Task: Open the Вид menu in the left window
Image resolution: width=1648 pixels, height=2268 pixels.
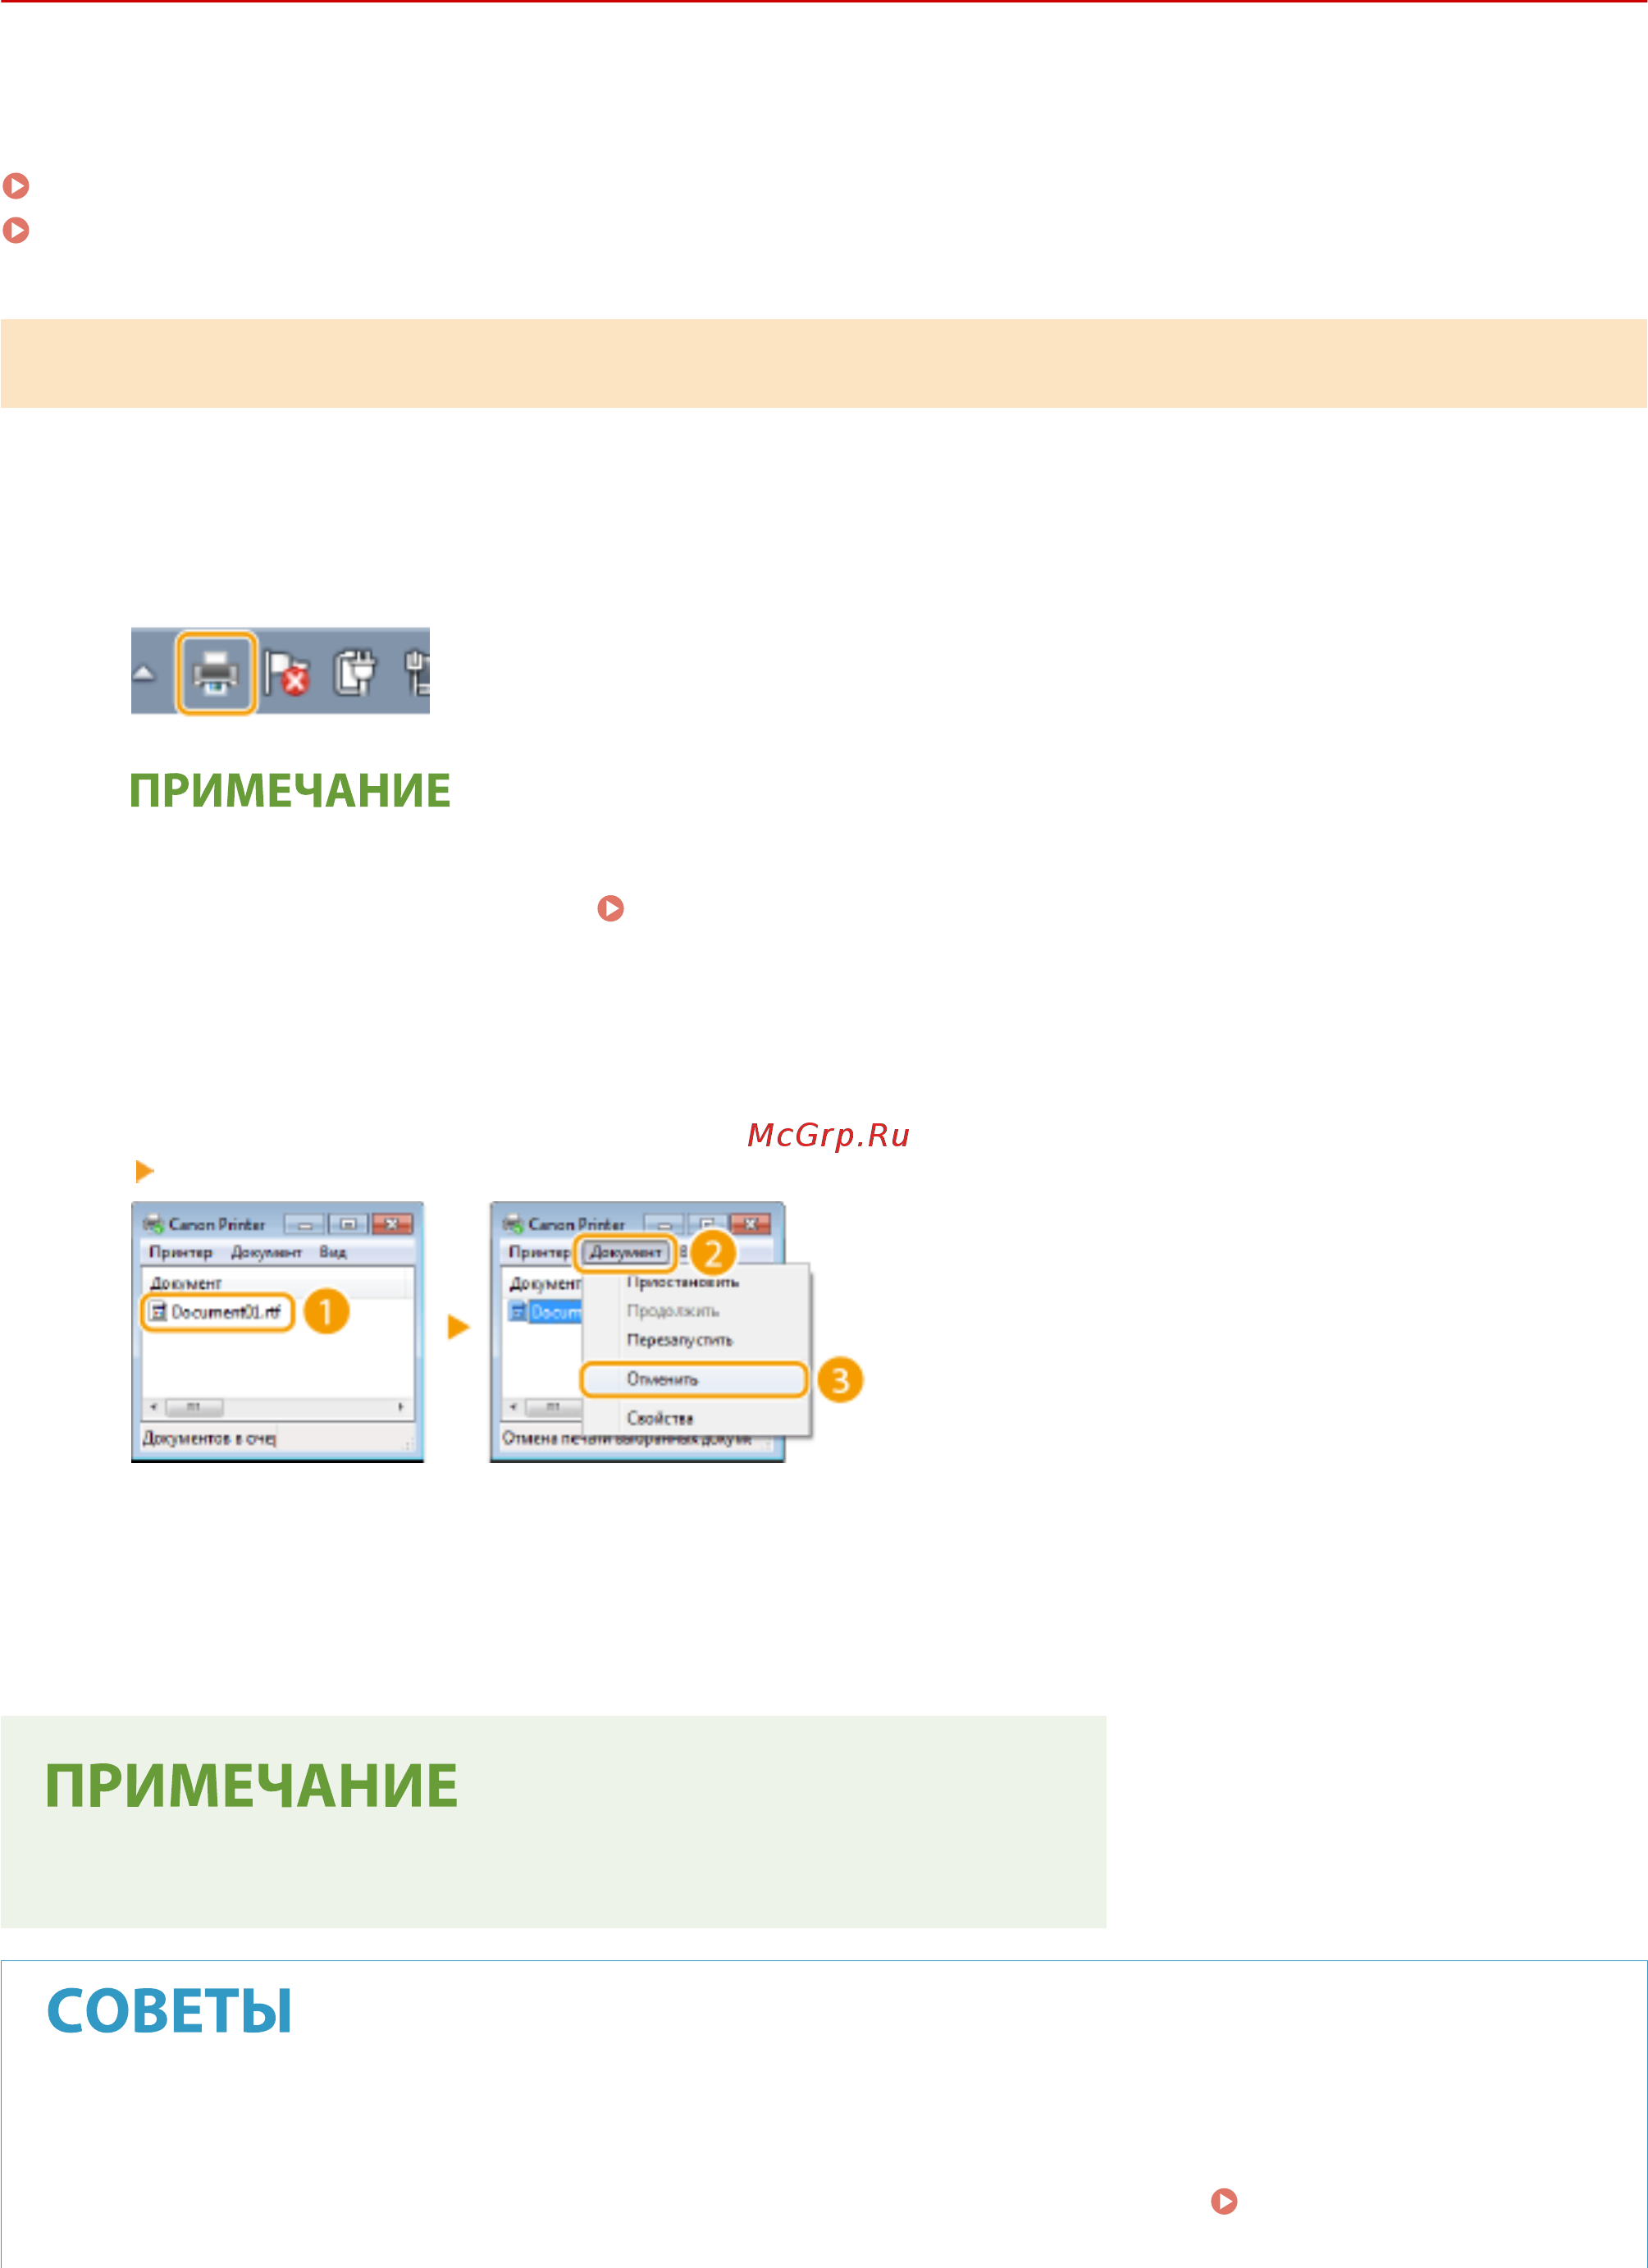Action: [x=333, y=1252]
